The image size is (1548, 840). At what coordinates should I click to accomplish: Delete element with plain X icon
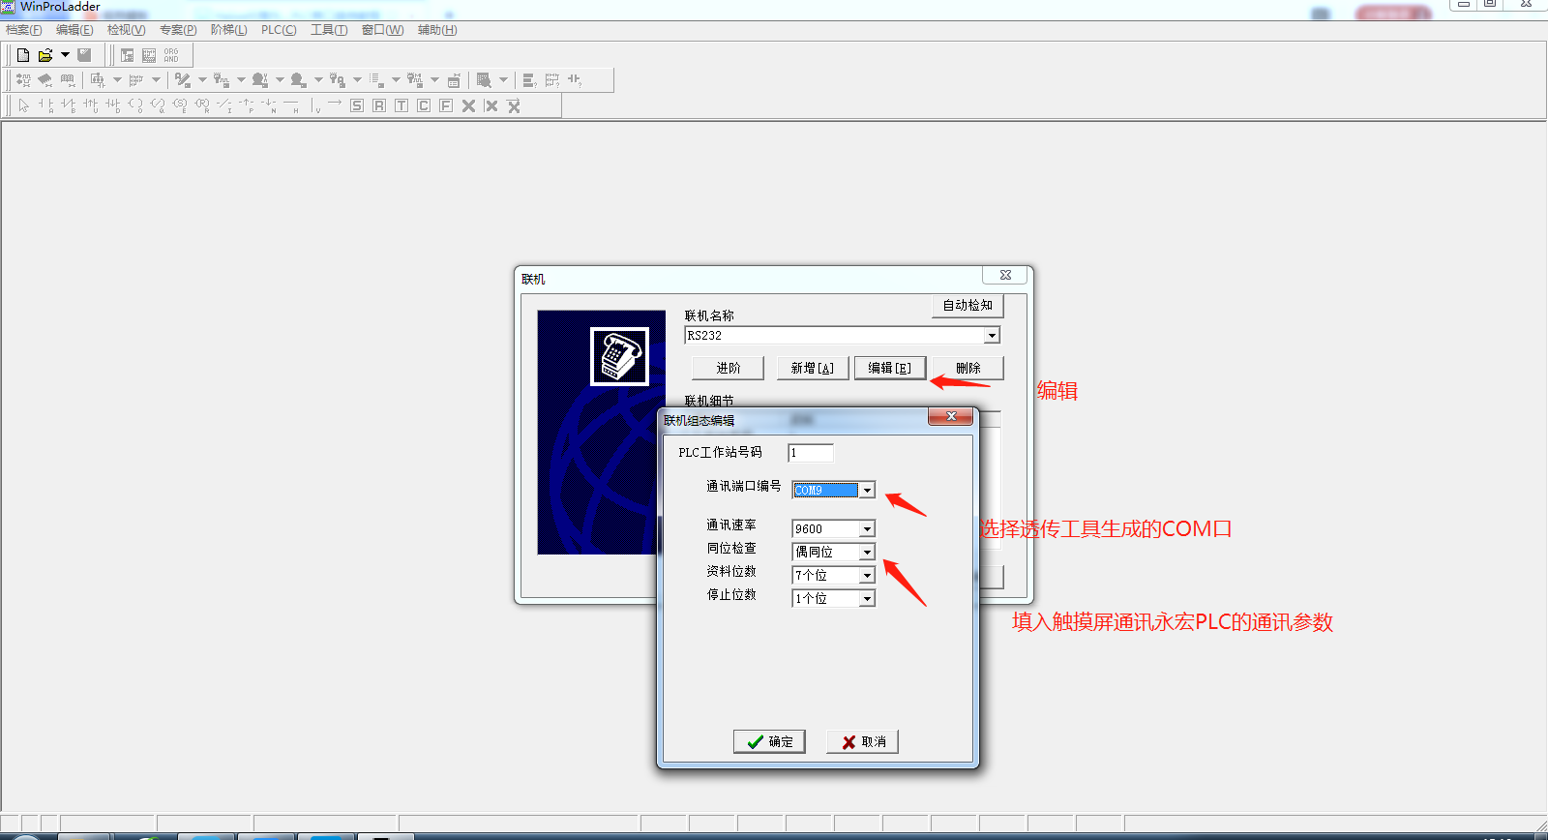[468, 105]
